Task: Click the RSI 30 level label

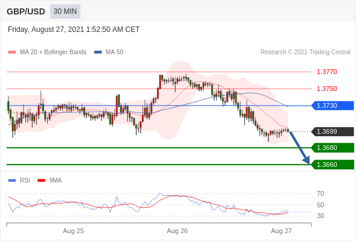Action: [320, 216]
